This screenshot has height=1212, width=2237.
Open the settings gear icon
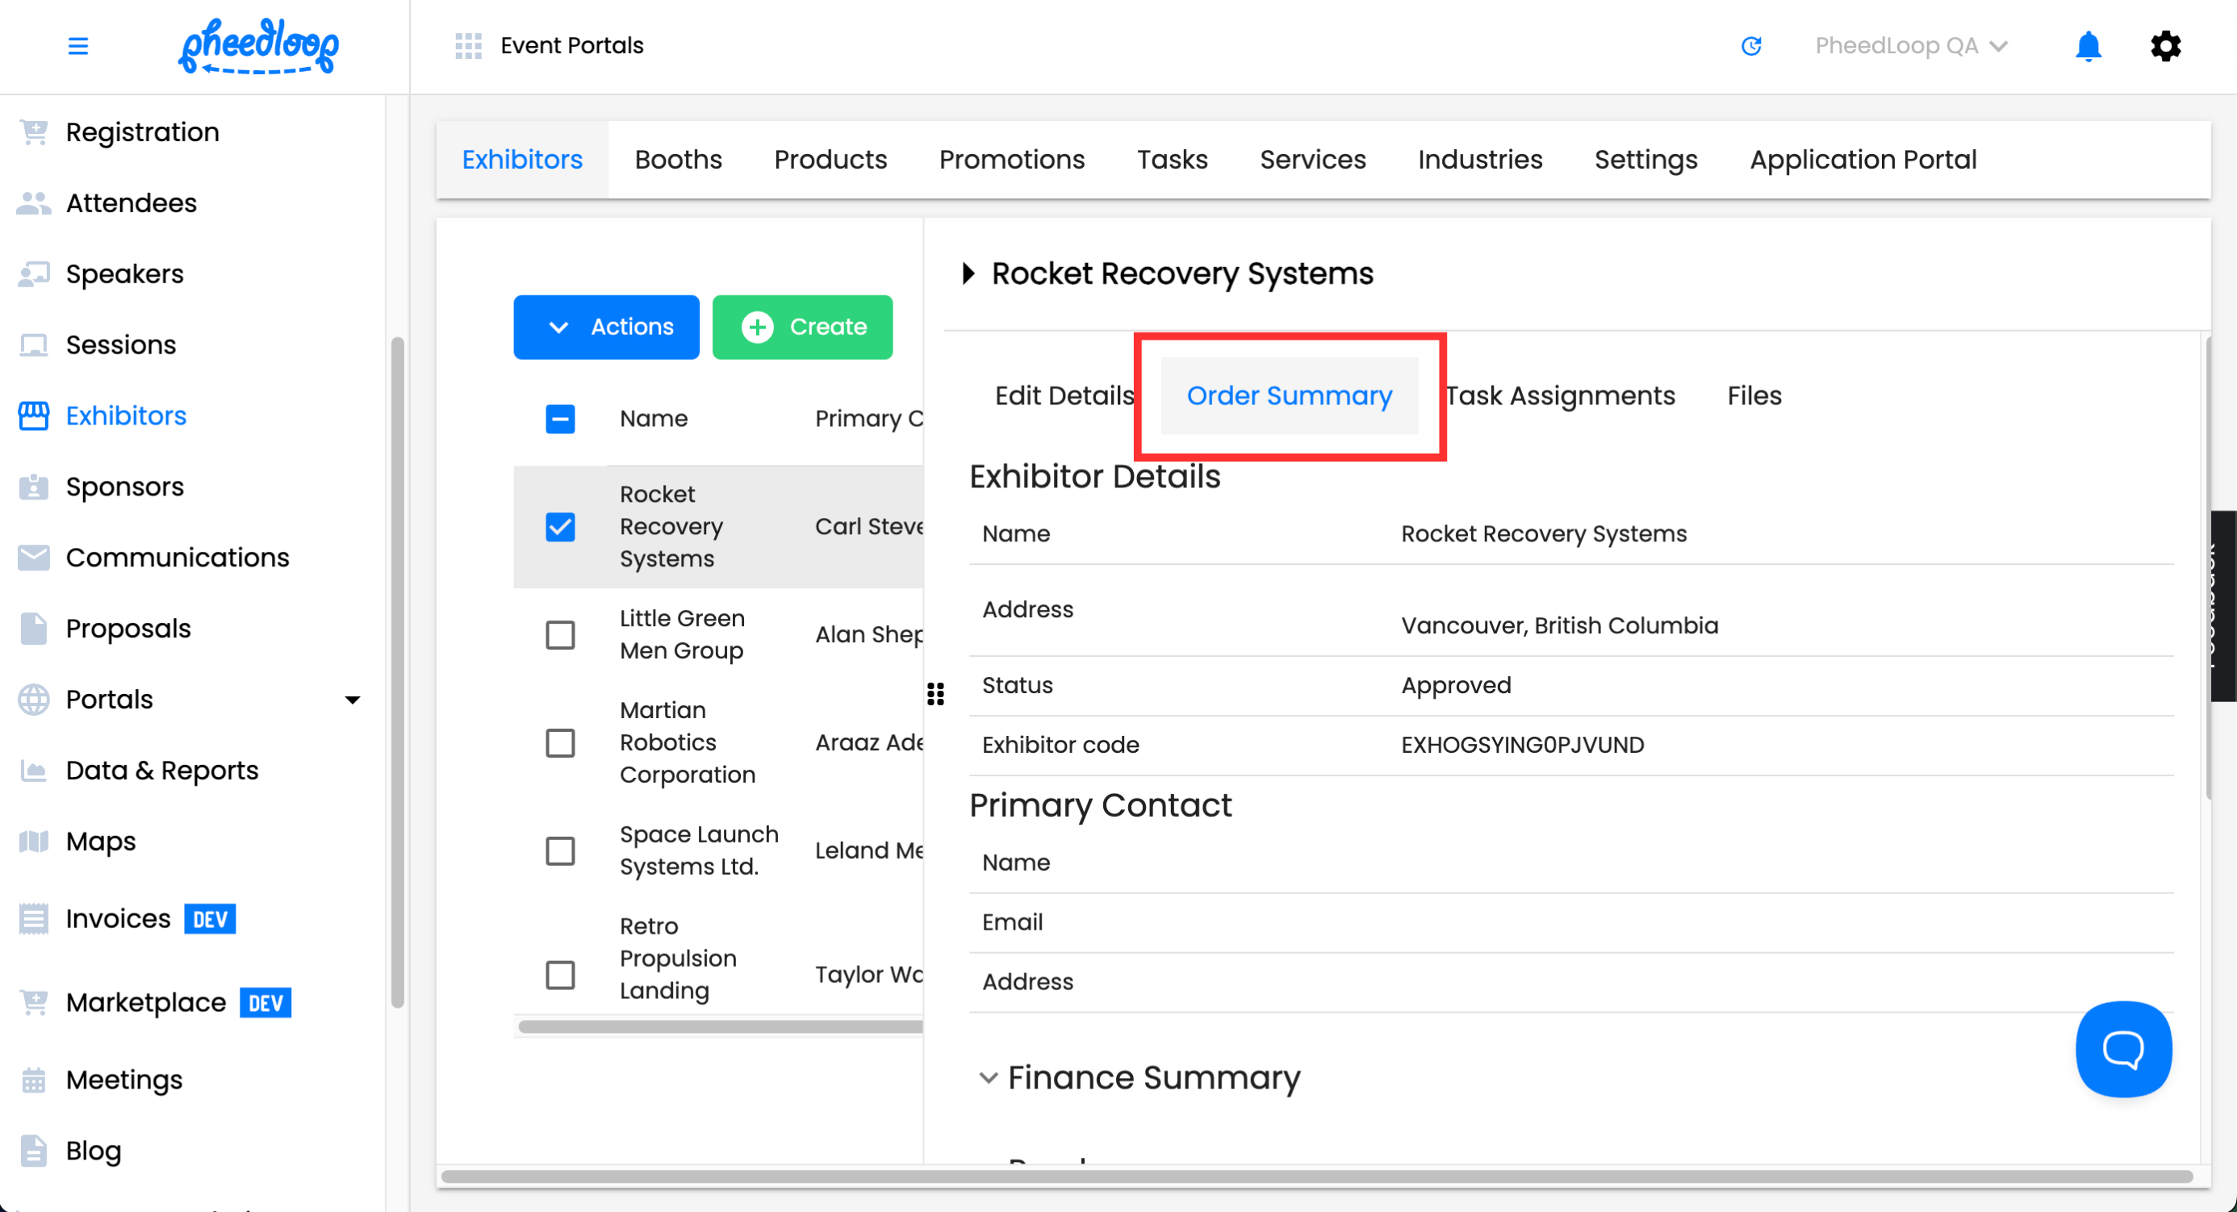[x=2164, y=46]
